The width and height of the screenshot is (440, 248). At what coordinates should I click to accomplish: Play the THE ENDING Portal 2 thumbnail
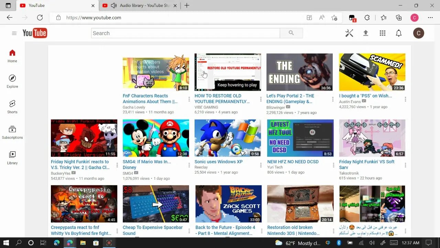299,72
